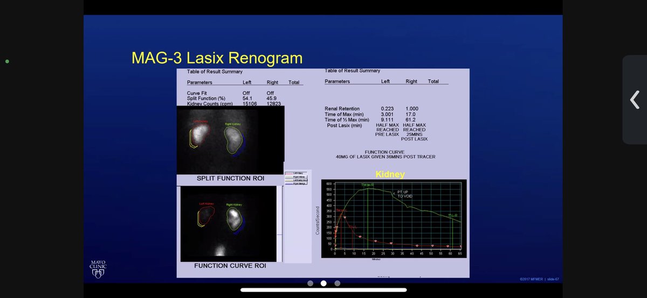
Task: Click the TMax-R marker on the green curve
Action: (x=367, y=185)
